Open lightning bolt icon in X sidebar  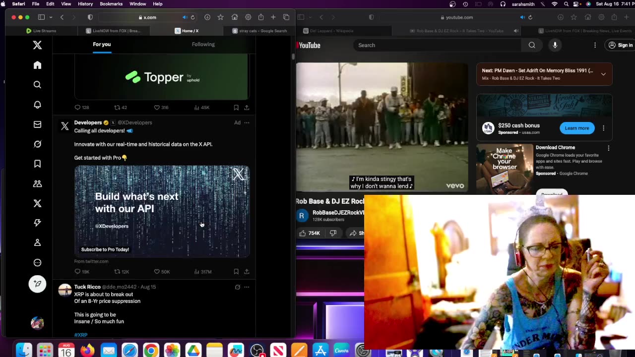[x=37, y=223]
